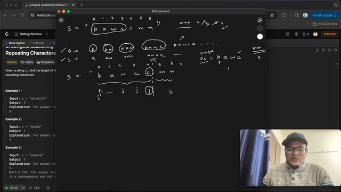Click the dim gray circle below the pen
The width and height of the screenshot is (341, 192).
[x=260, y=28]
